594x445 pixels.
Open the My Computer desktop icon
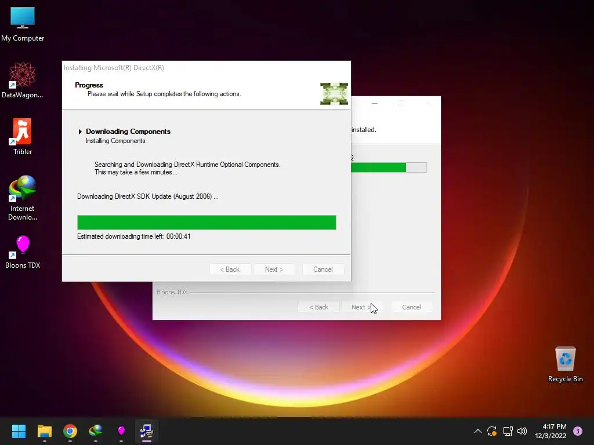23,24
